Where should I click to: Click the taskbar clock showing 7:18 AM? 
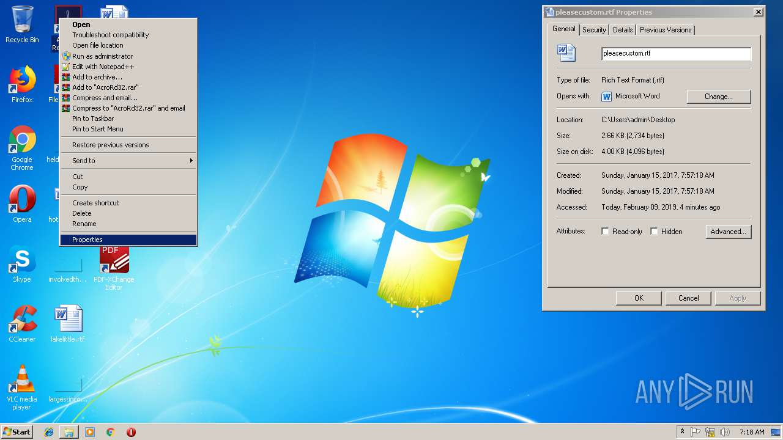point(751,432)
